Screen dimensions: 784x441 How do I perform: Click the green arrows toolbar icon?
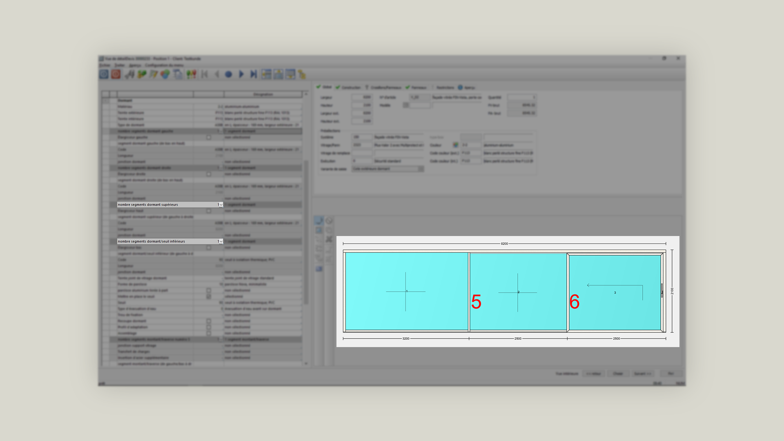tap(142, 74)
